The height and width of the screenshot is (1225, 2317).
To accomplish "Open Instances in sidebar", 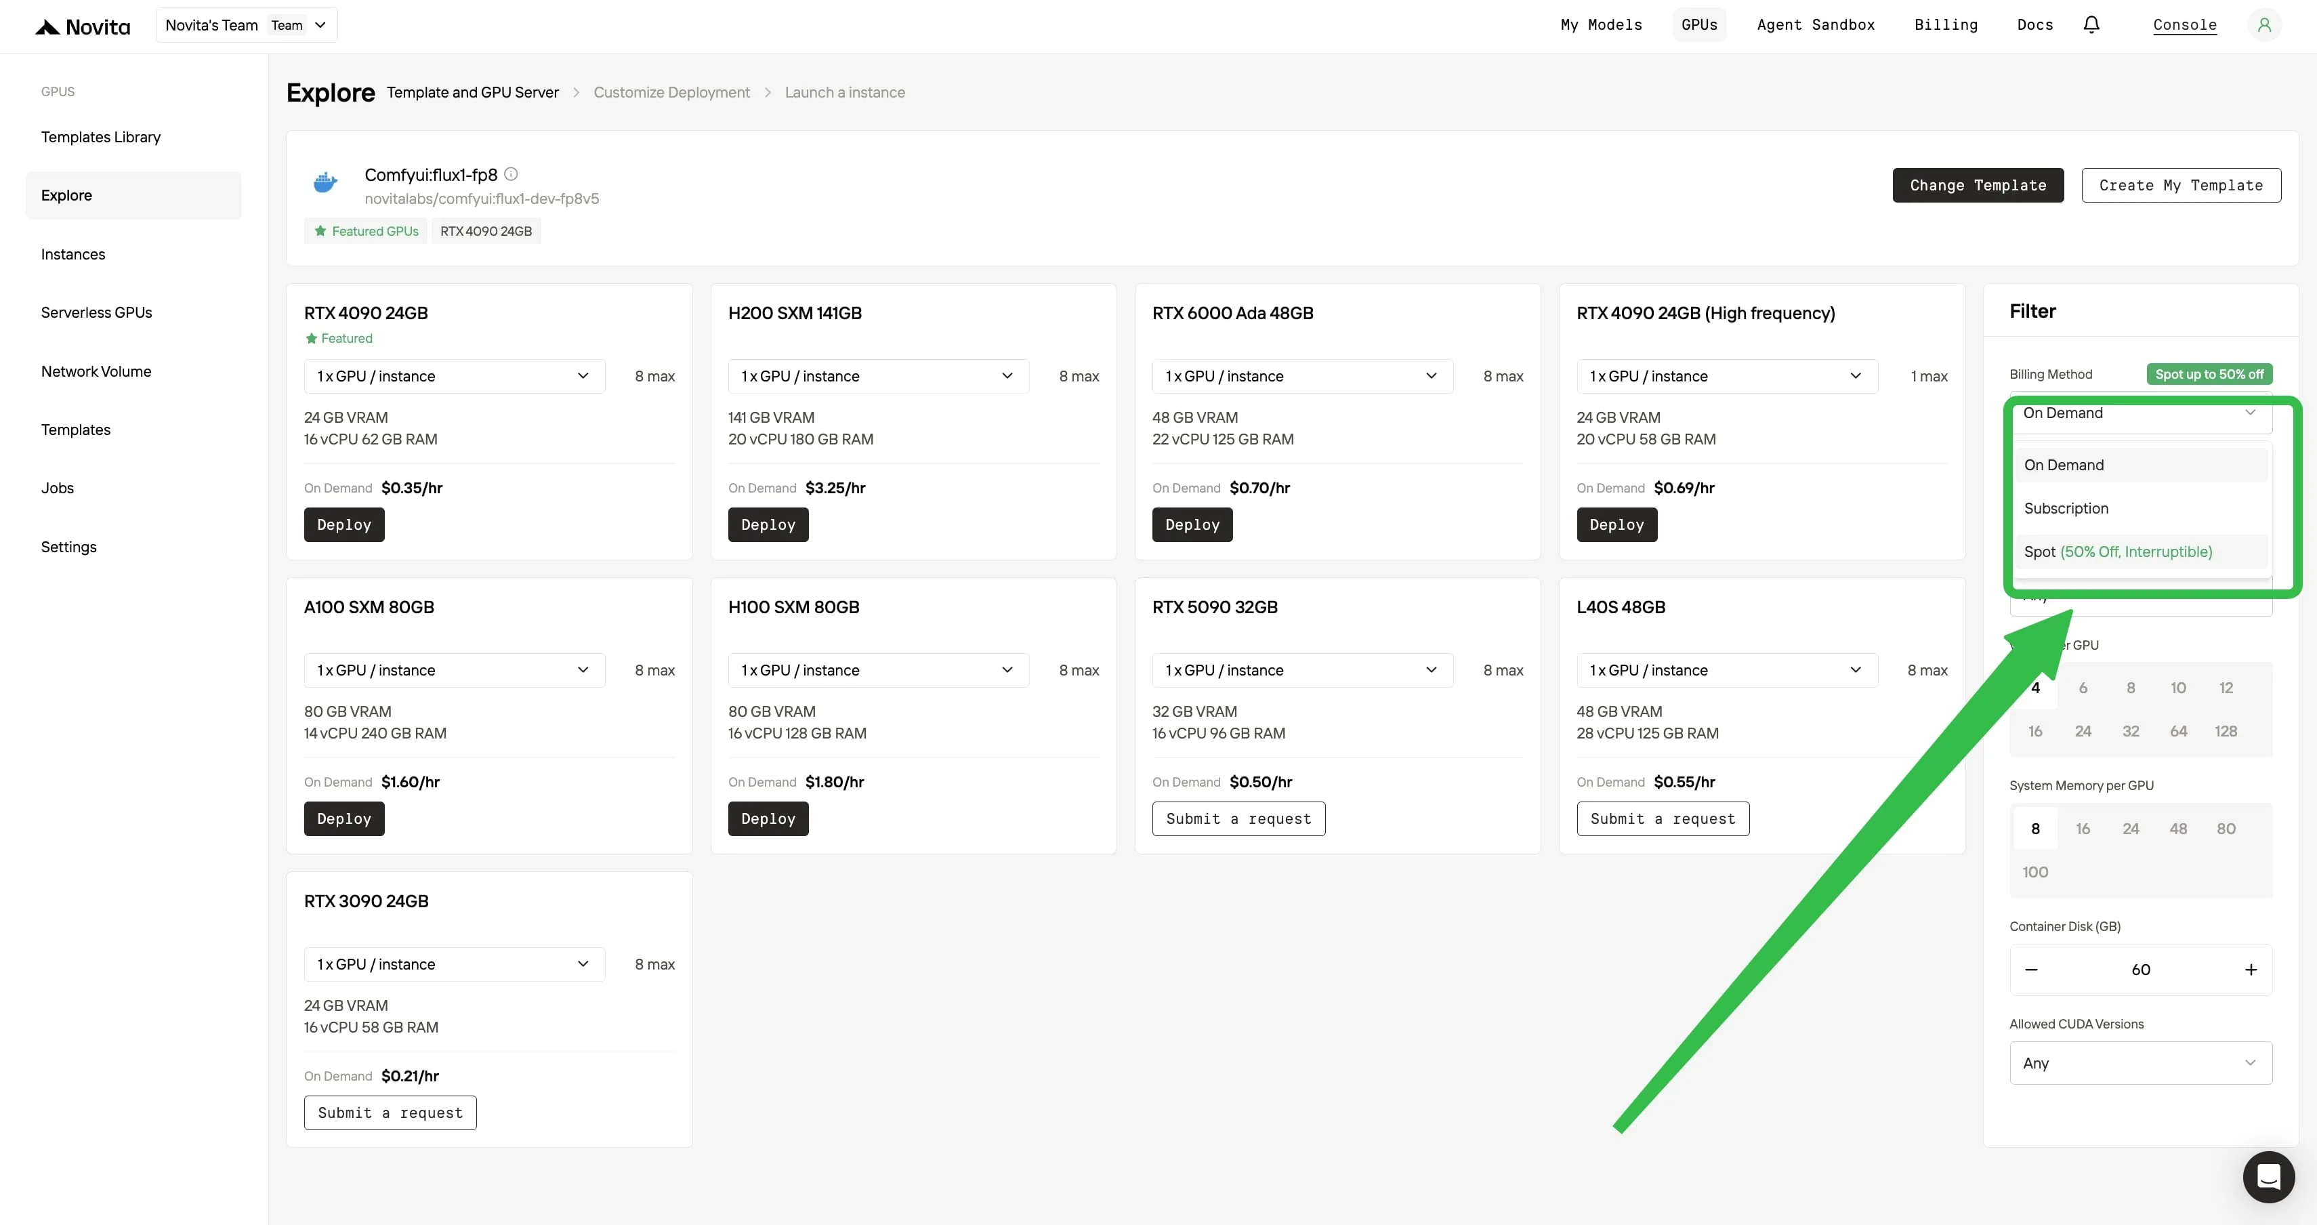I will click(x=133, y=255).
